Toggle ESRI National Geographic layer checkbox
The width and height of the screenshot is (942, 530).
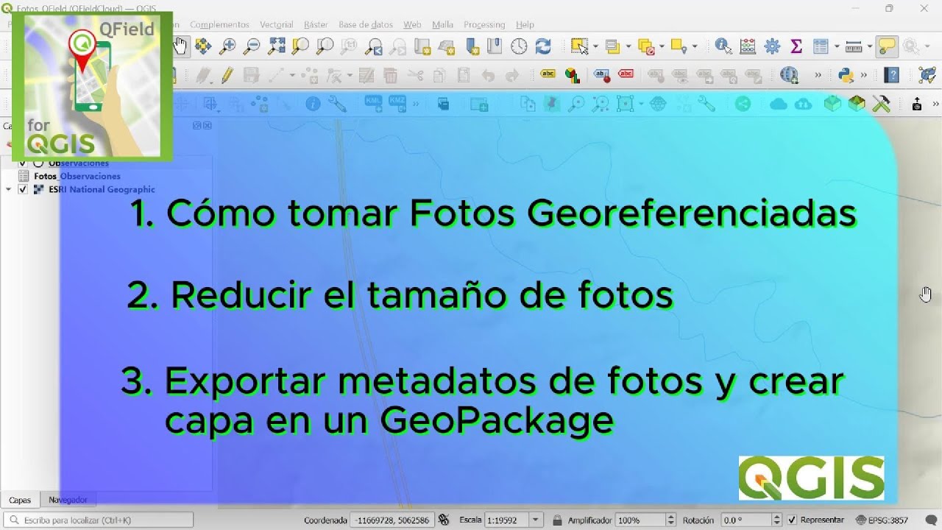[22, 189]
